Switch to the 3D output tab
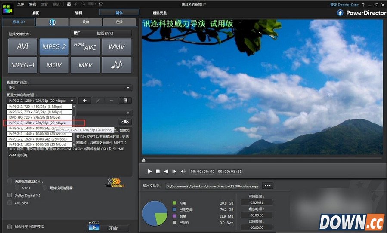The height and width of the screenshot is (233, 387). tap(52, 21)
